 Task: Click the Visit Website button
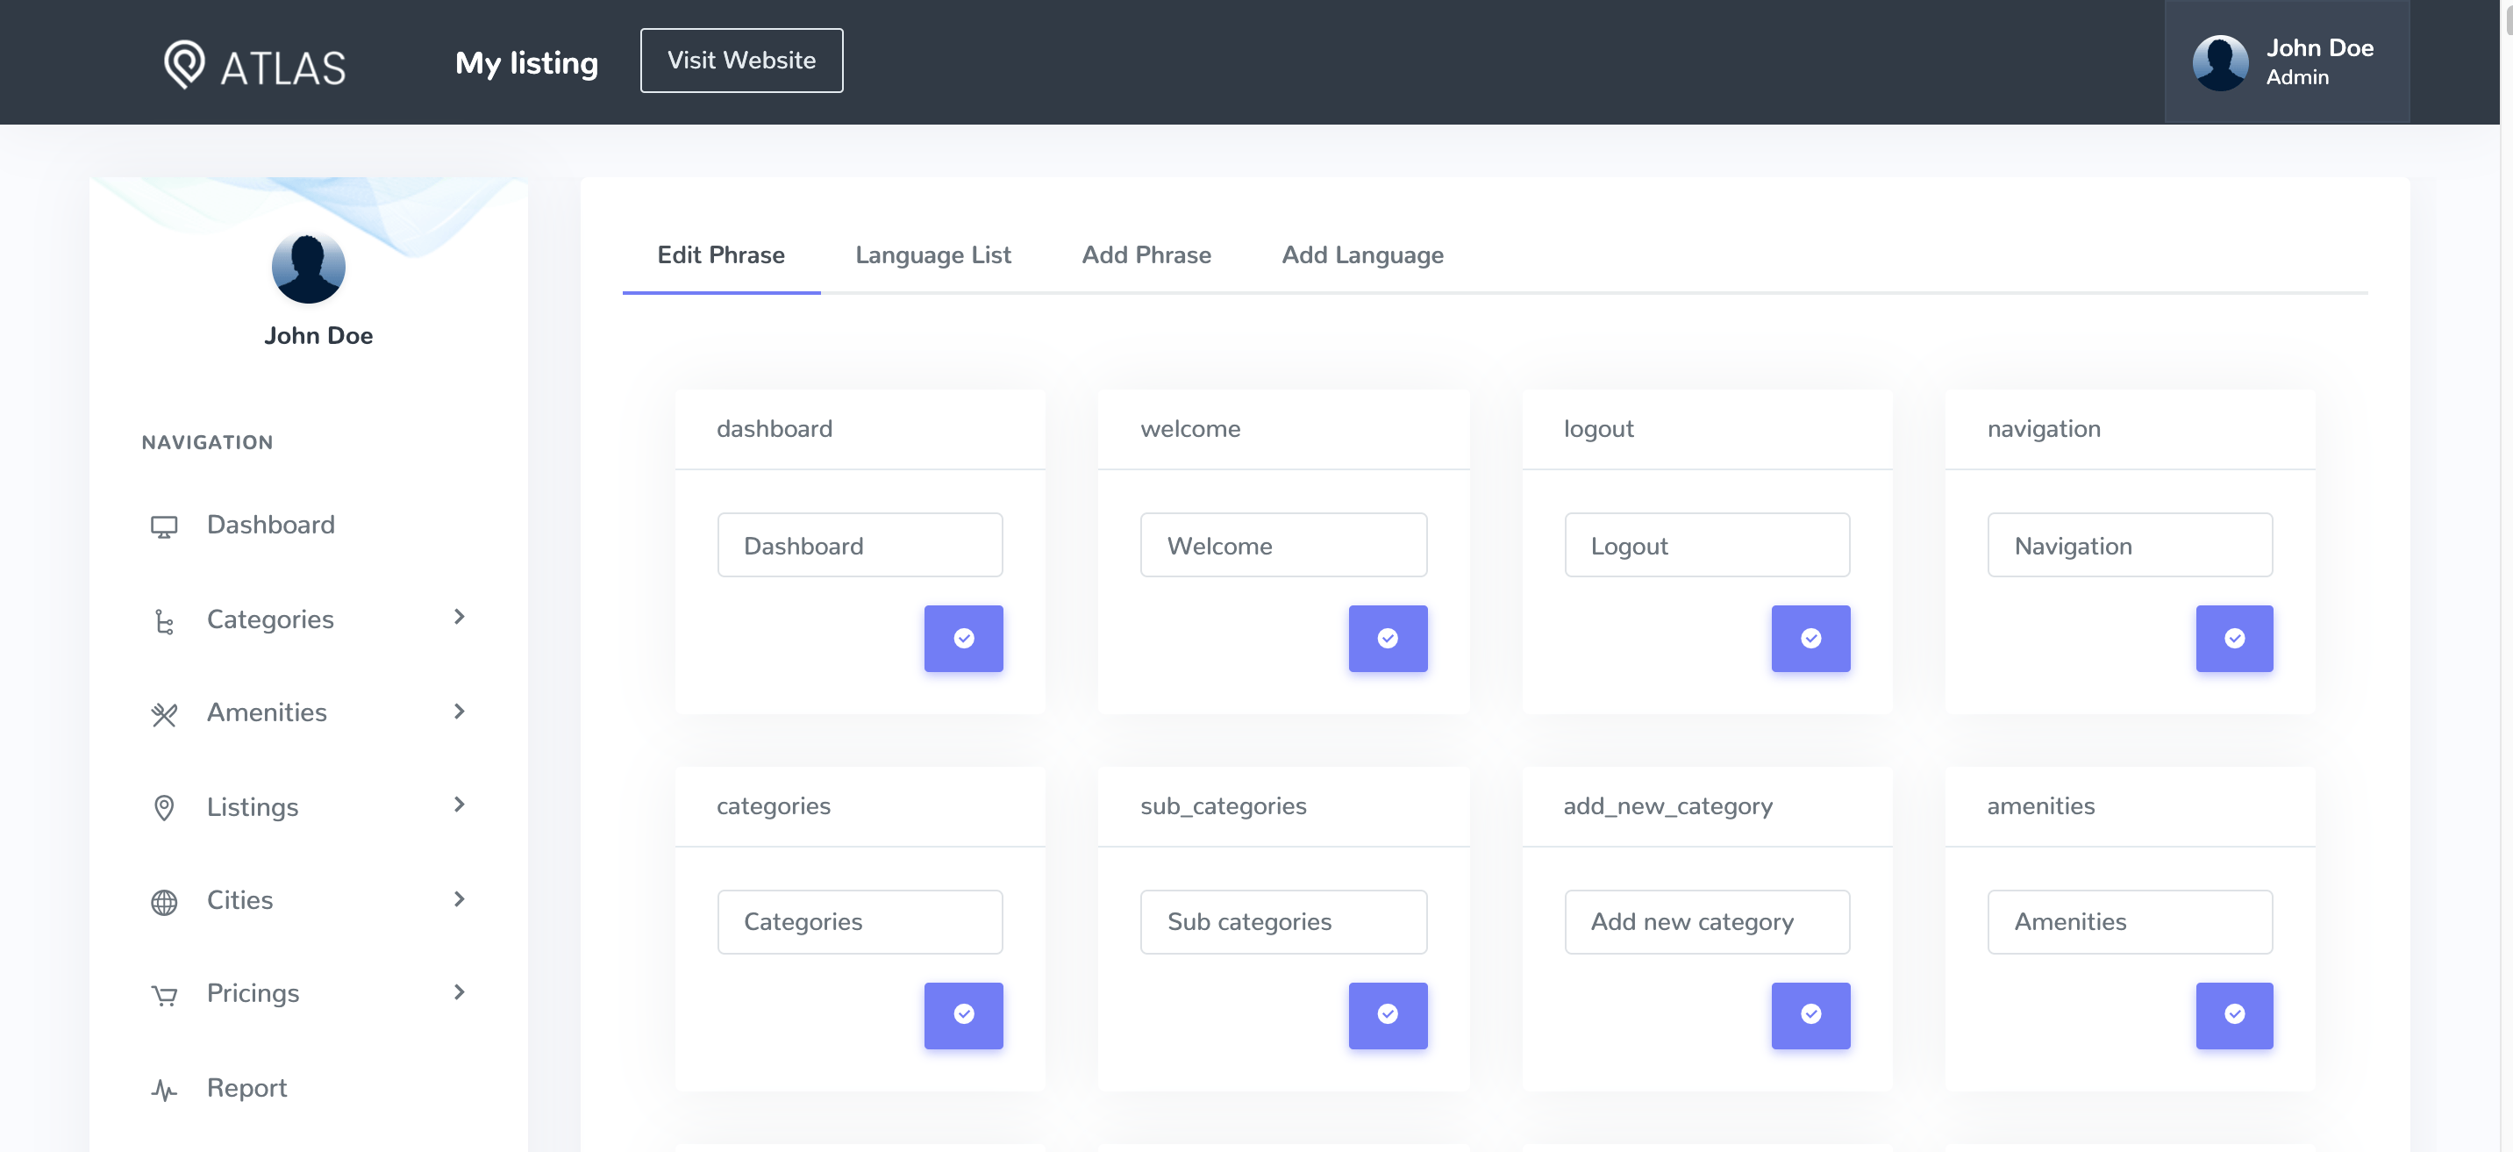tap(740, 60)
